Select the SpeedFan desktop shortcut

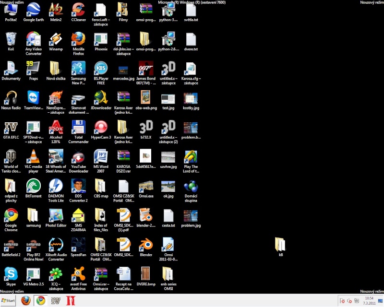pyautogui.click(x=78, y=247)
